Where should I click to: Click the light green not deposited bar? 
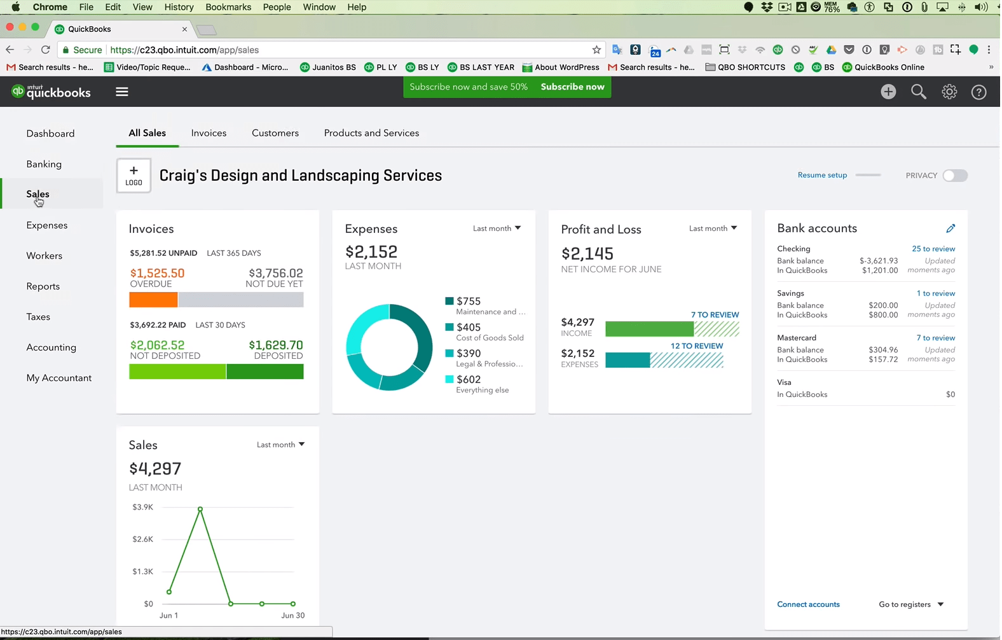pos(177,372)
